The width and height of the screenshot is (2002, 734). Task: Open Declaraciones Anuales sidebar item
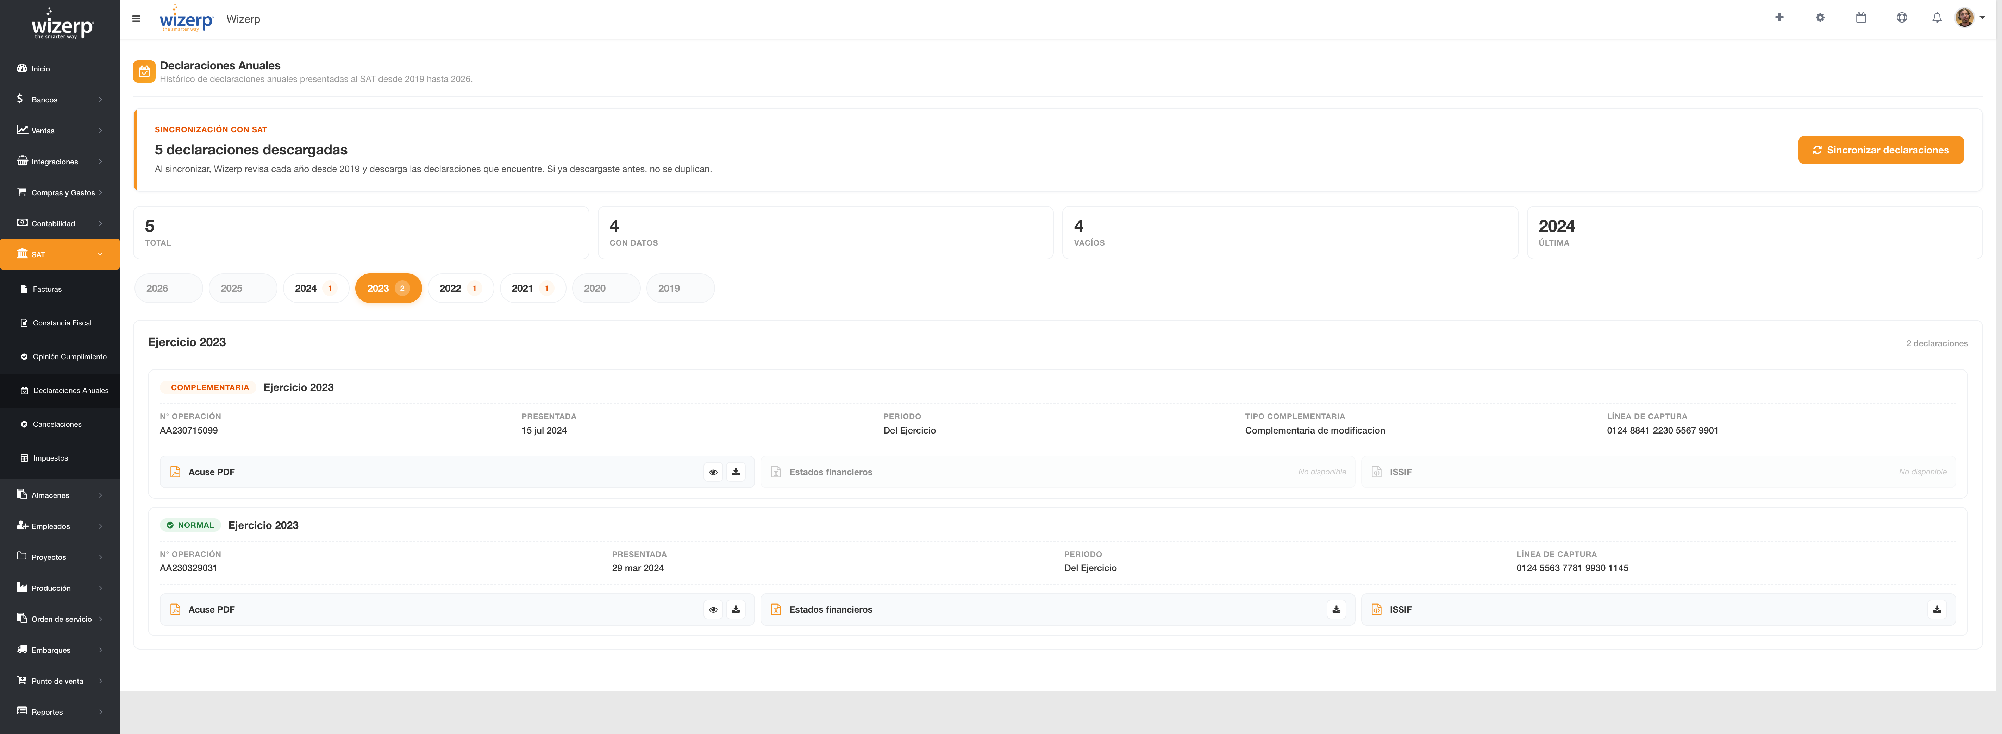pos(60,391)
